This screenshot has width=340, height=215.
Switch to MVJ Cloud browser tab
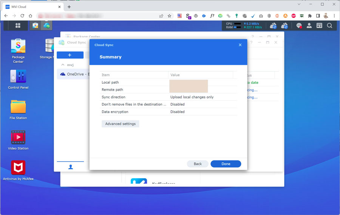[x=32, y=7]
